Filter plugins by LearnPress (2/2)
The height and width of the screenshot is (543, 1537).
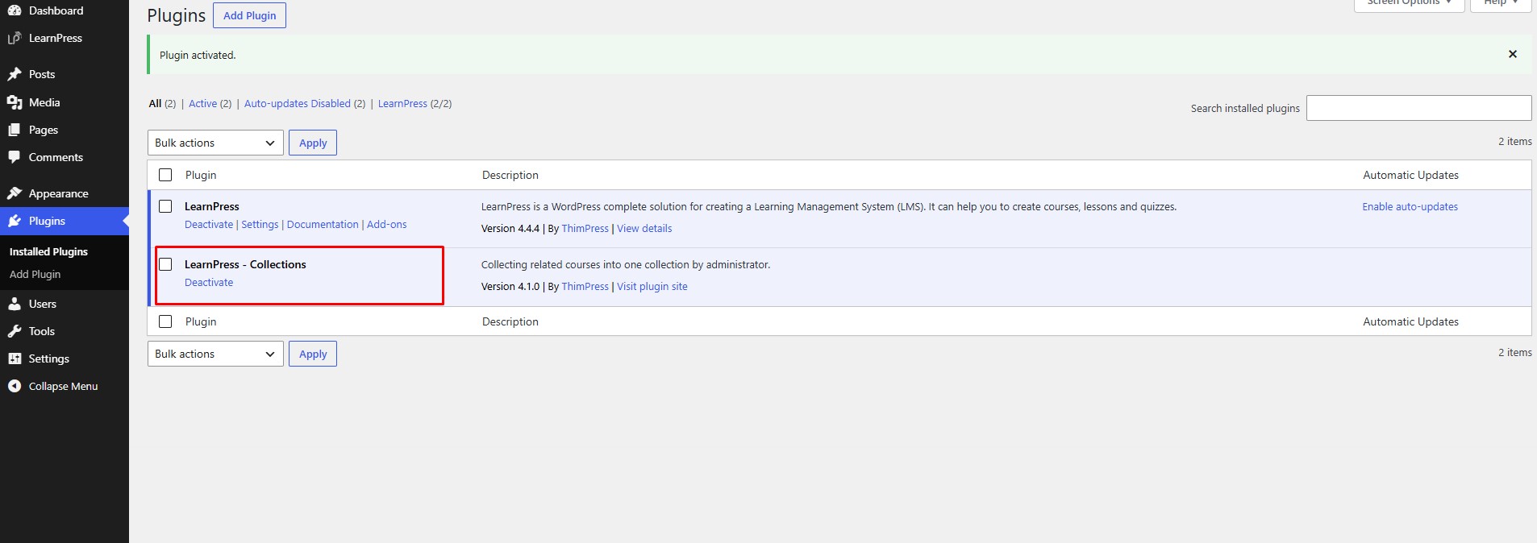(x=402, y=103)
